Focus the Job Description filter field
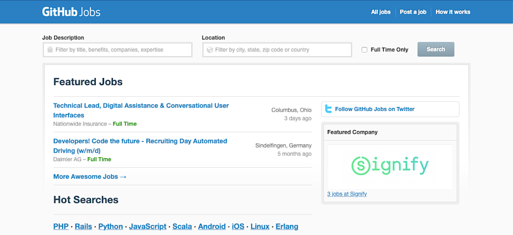Image resolution: width=513 pixels, height=235 pixels. [x=117, y=50]
